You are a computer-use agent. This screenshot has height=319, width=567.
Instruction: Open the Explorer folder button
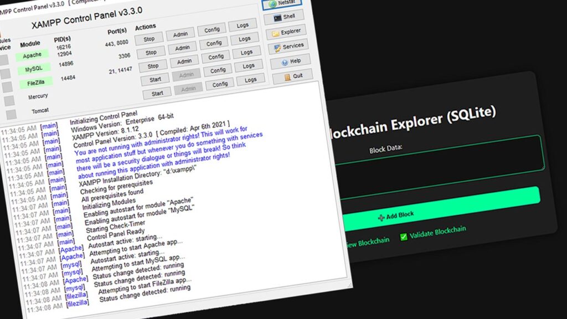(286, 32)
